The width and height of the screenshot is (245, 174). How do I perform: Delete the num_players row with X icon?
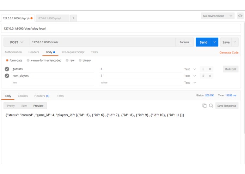point(210,76)
